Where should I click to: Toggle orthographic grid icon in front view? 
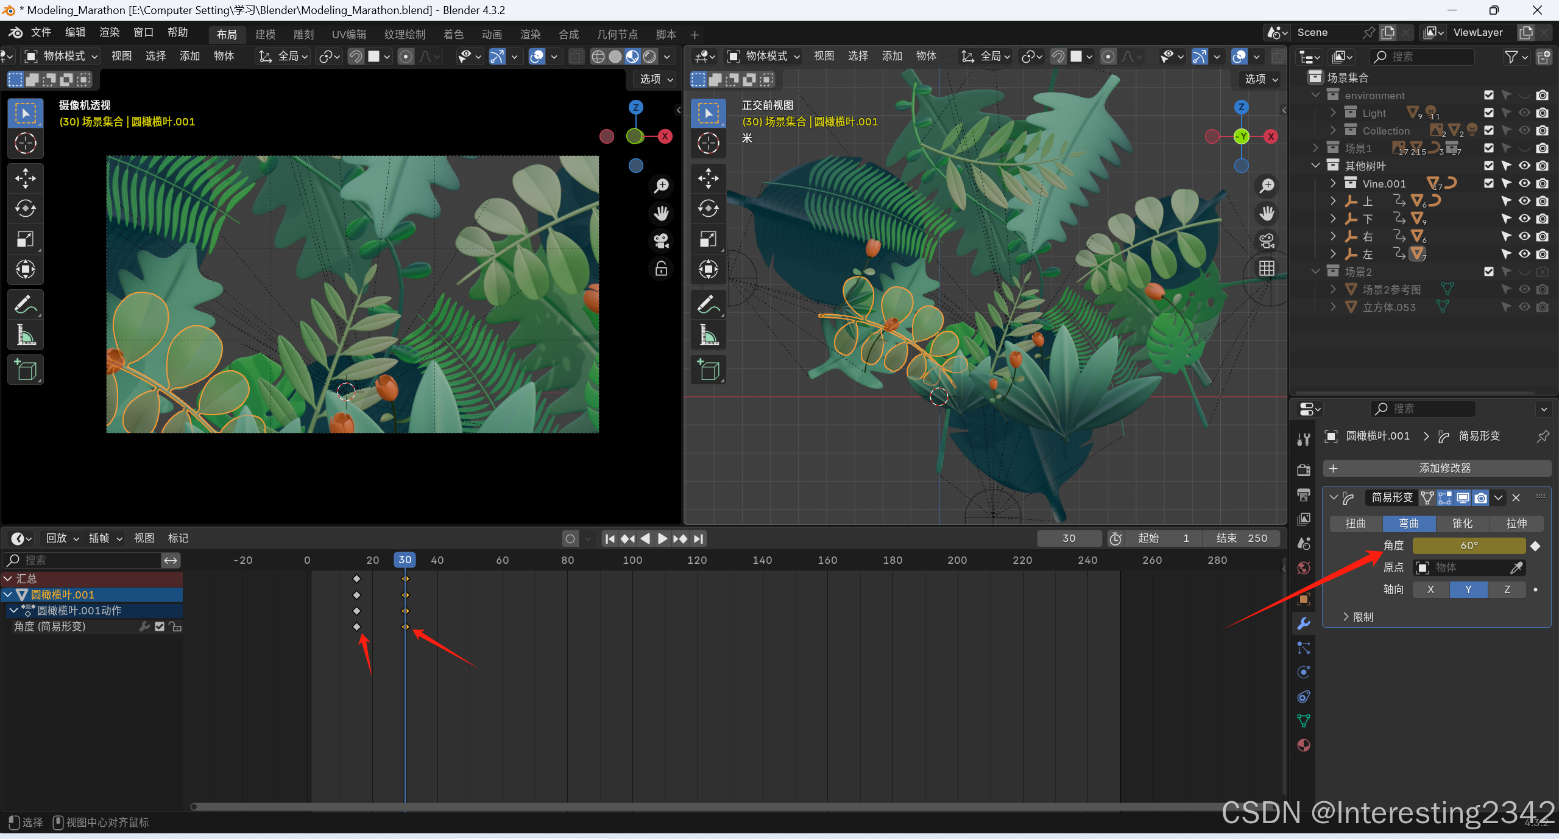click(1267, 269)
